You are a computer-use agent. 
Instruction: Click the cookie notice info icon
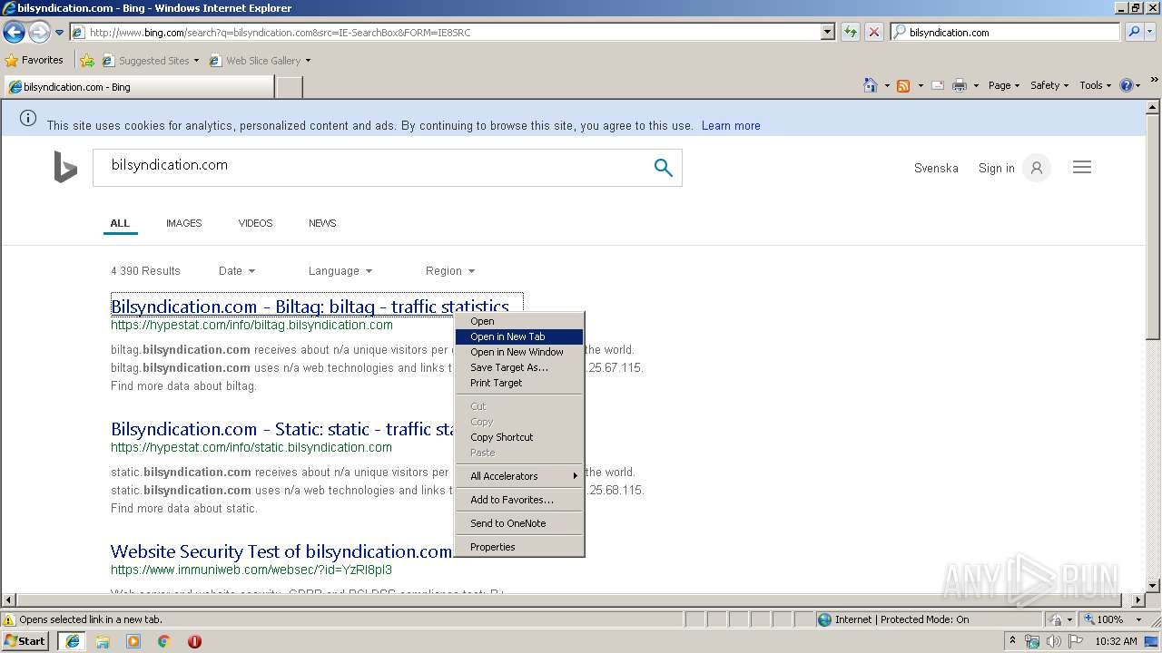coord(28,118)
